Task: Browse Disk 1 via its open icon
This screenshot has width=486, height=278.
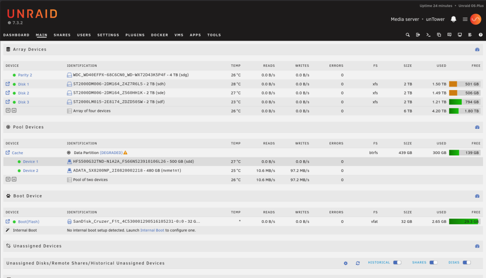Action: pyautogui.click(x=8, y=84)
